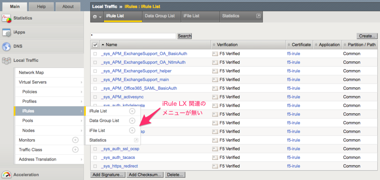Open the _sys_auth_ssl_ocsp iRule link
Image resolution: width=380 pixels, height=180 pixels.
[x=120, y=149]
